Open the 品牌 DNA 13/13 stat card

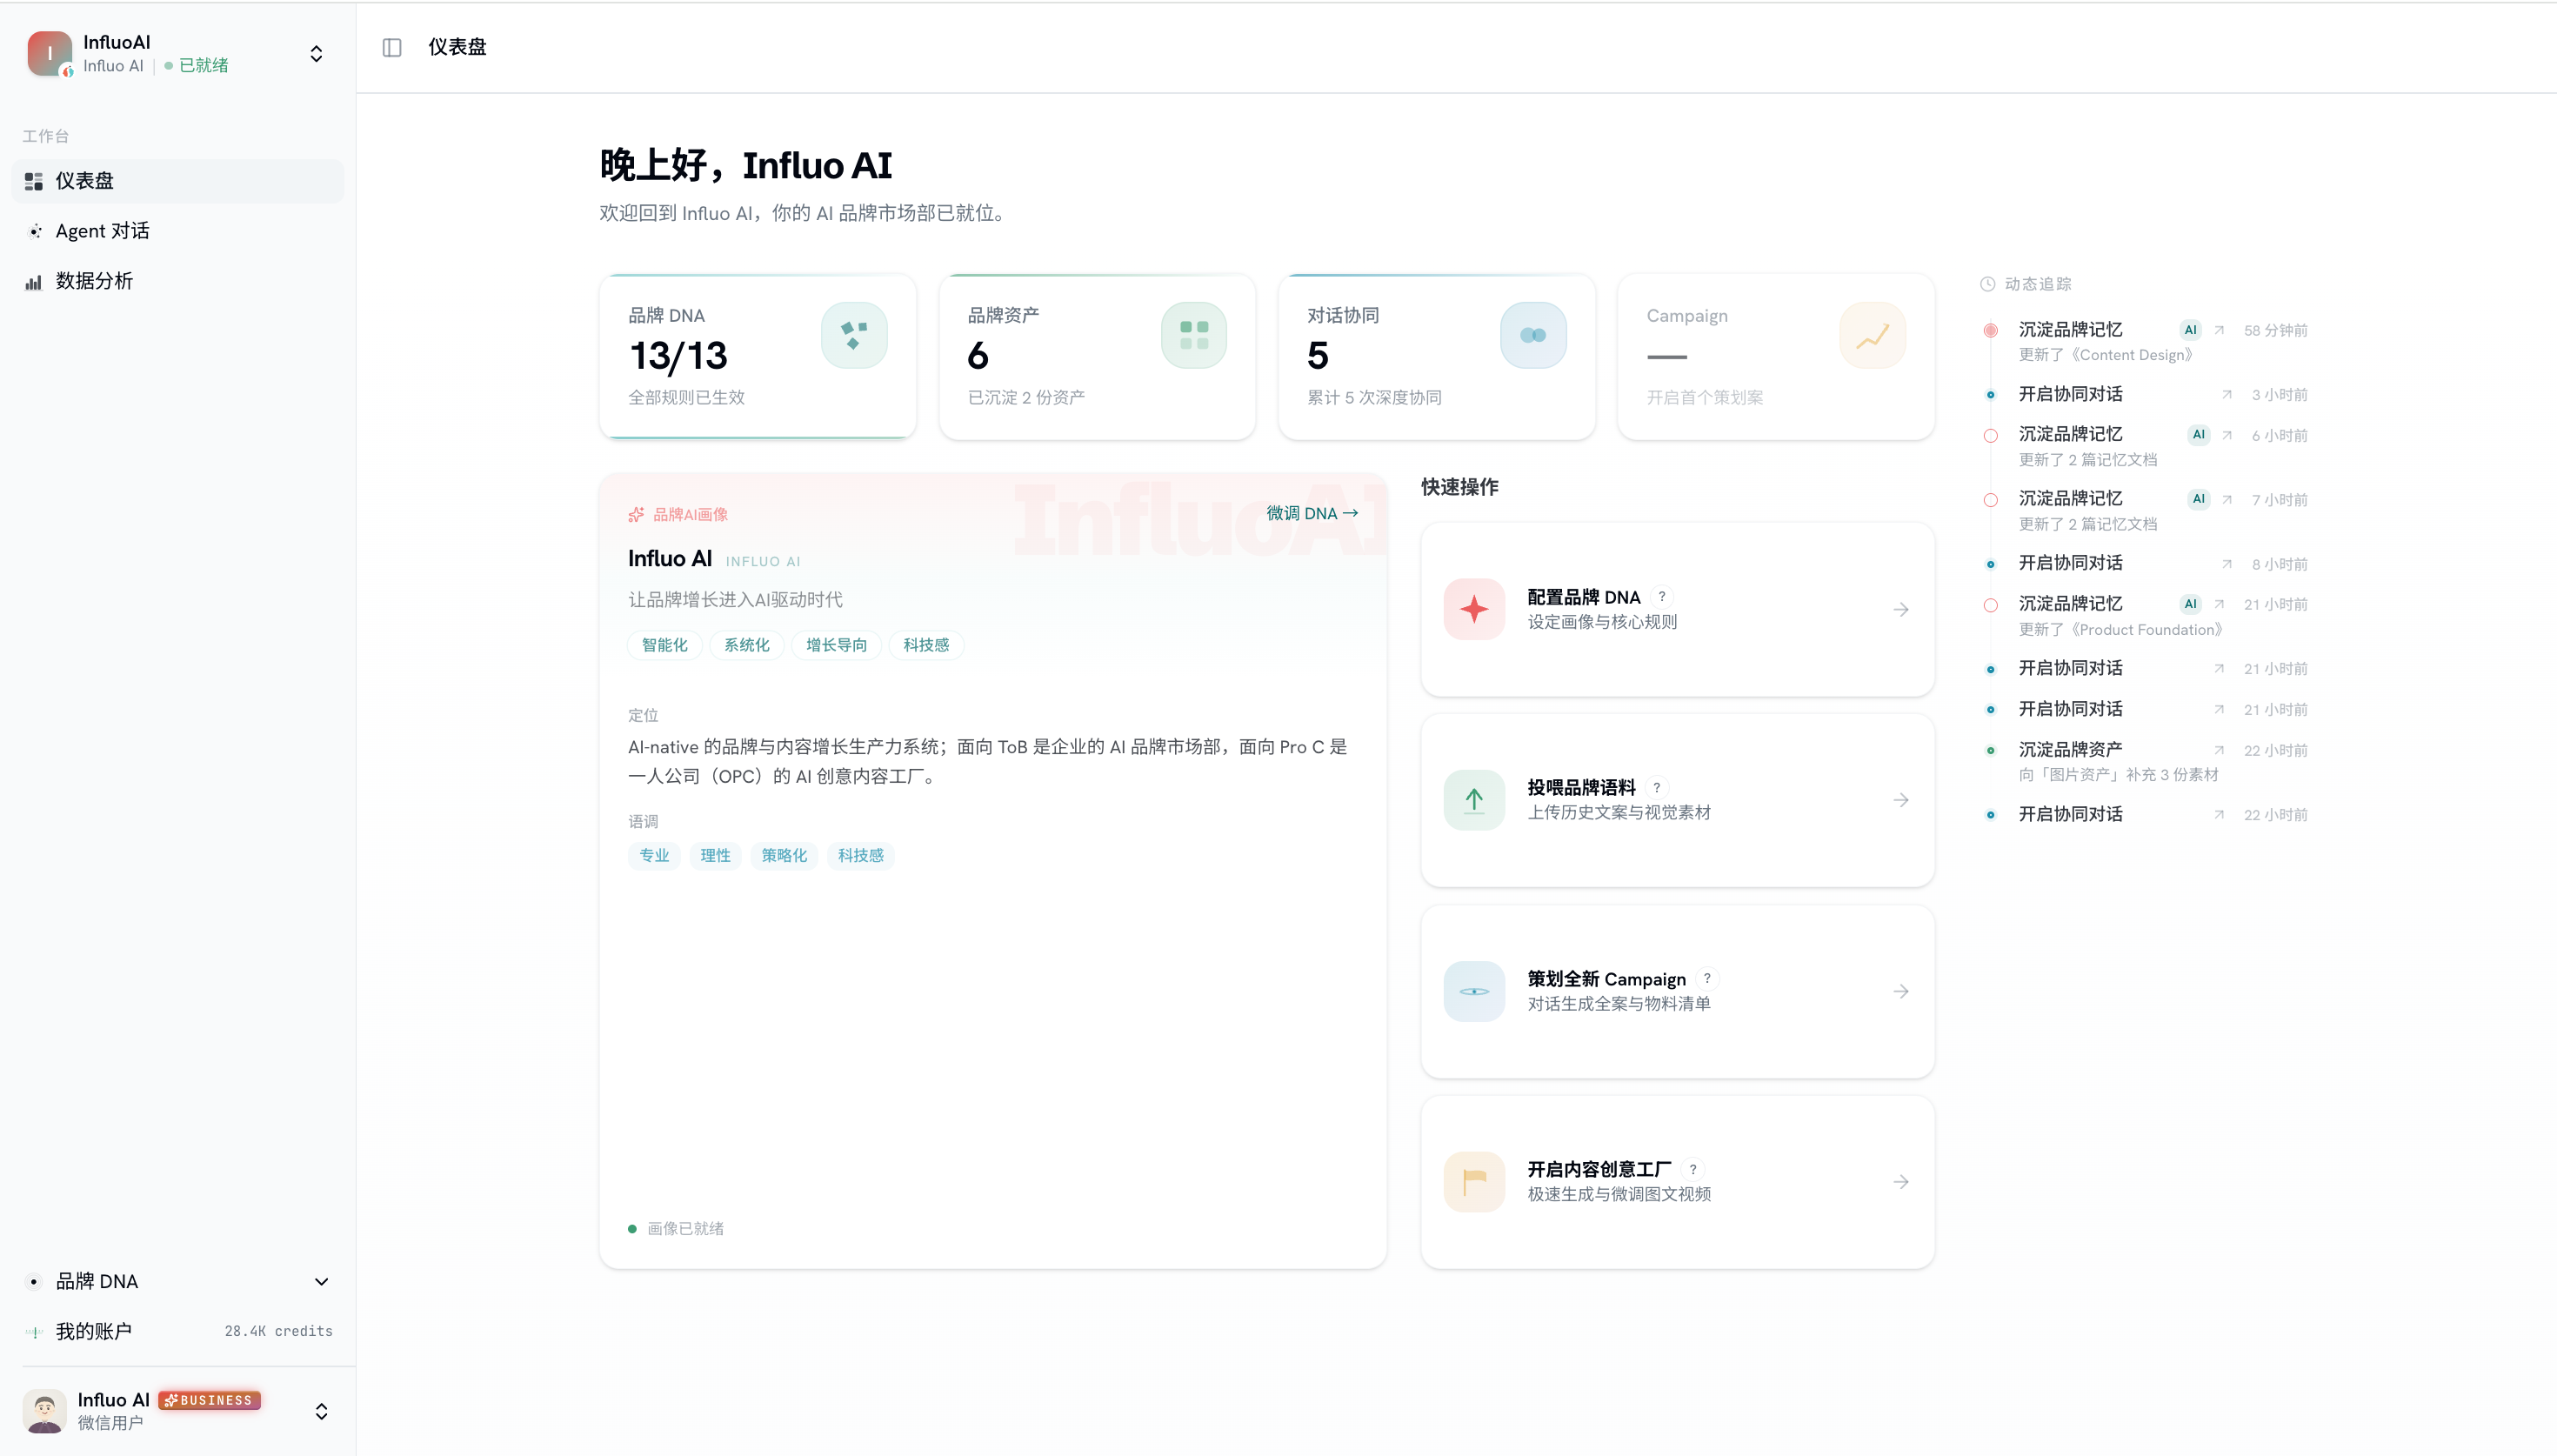tap(758, 356)
